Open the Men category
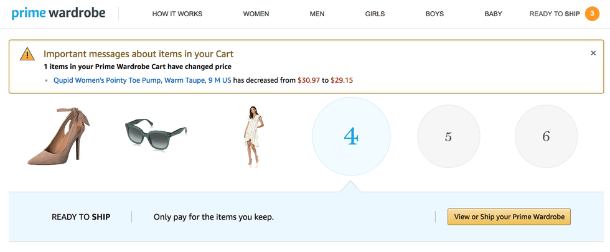Image resolution: width=610 pixels, height=252 pixels. pyautogui.click(x=317, y=14)
